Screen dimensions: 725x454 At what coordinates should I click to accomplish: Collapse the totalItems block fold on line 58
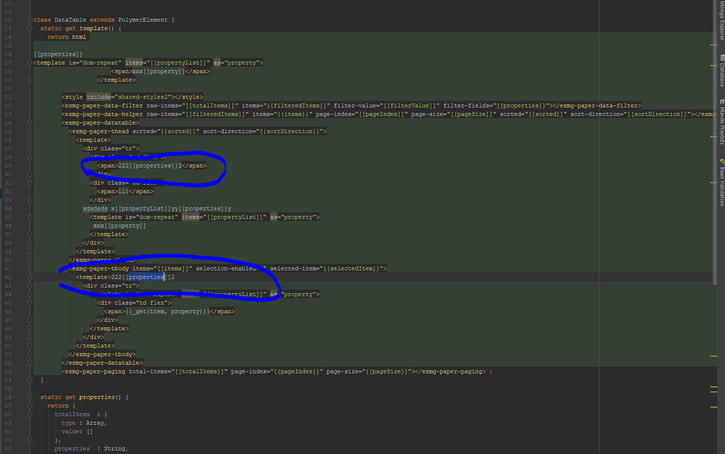click(x=29, y=414)
